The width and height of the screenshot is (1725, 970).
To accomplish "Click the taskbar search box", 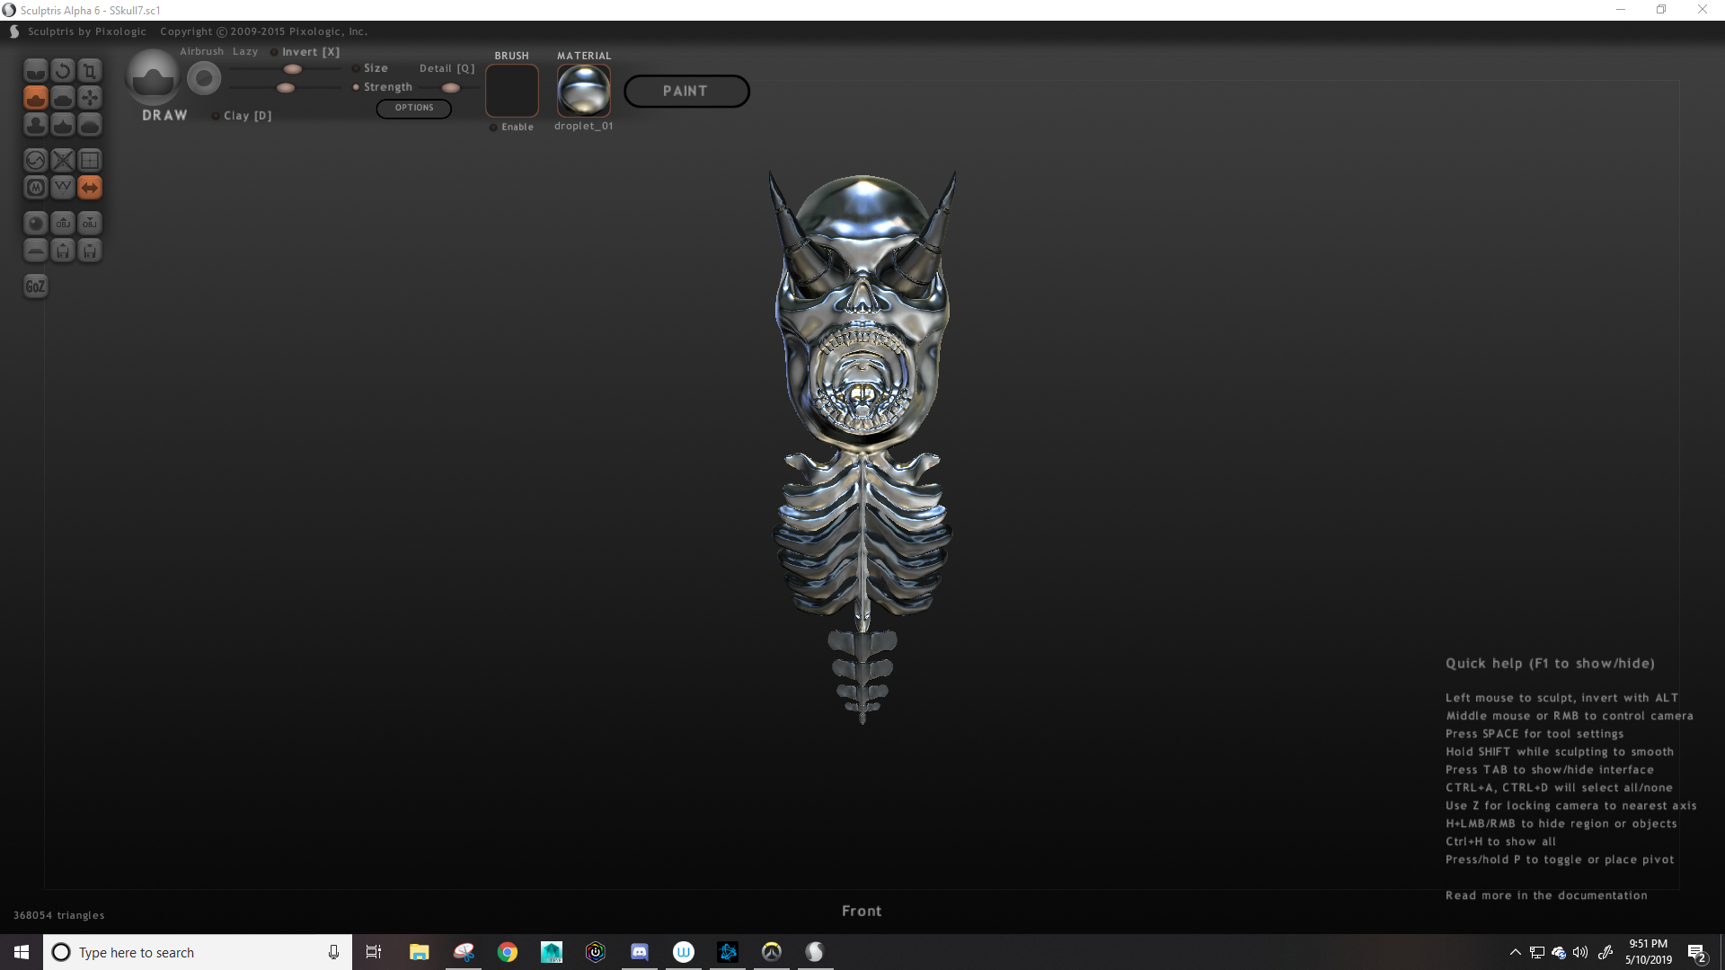I will [198, 952].
